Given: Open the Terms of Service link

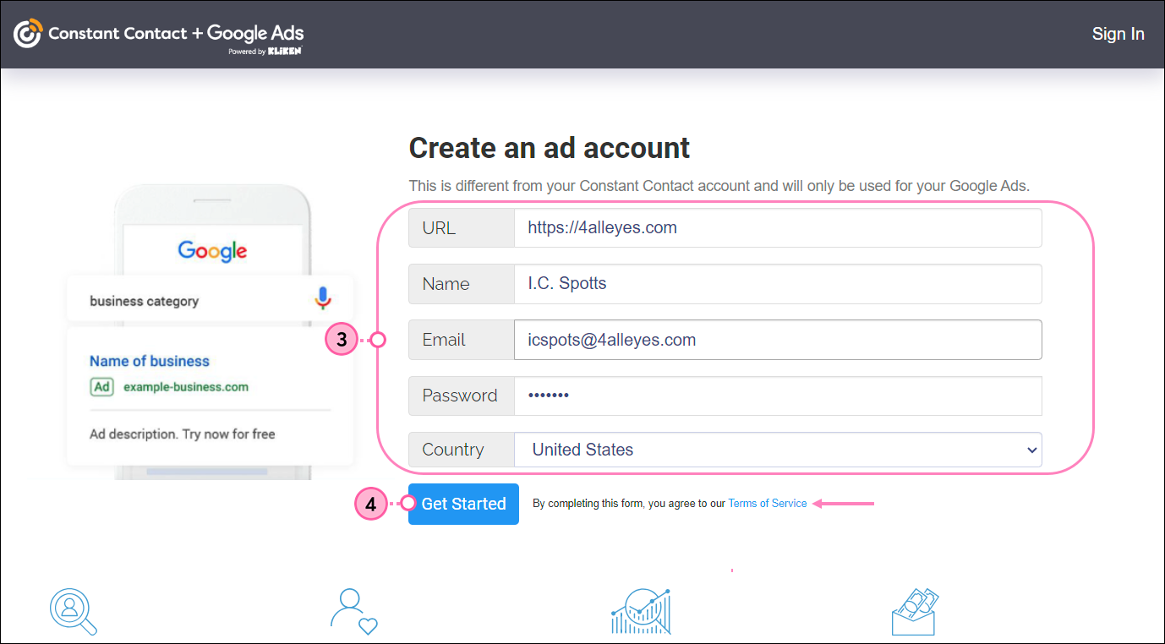Looking at the screenshot, I should (x=768, y=504).
